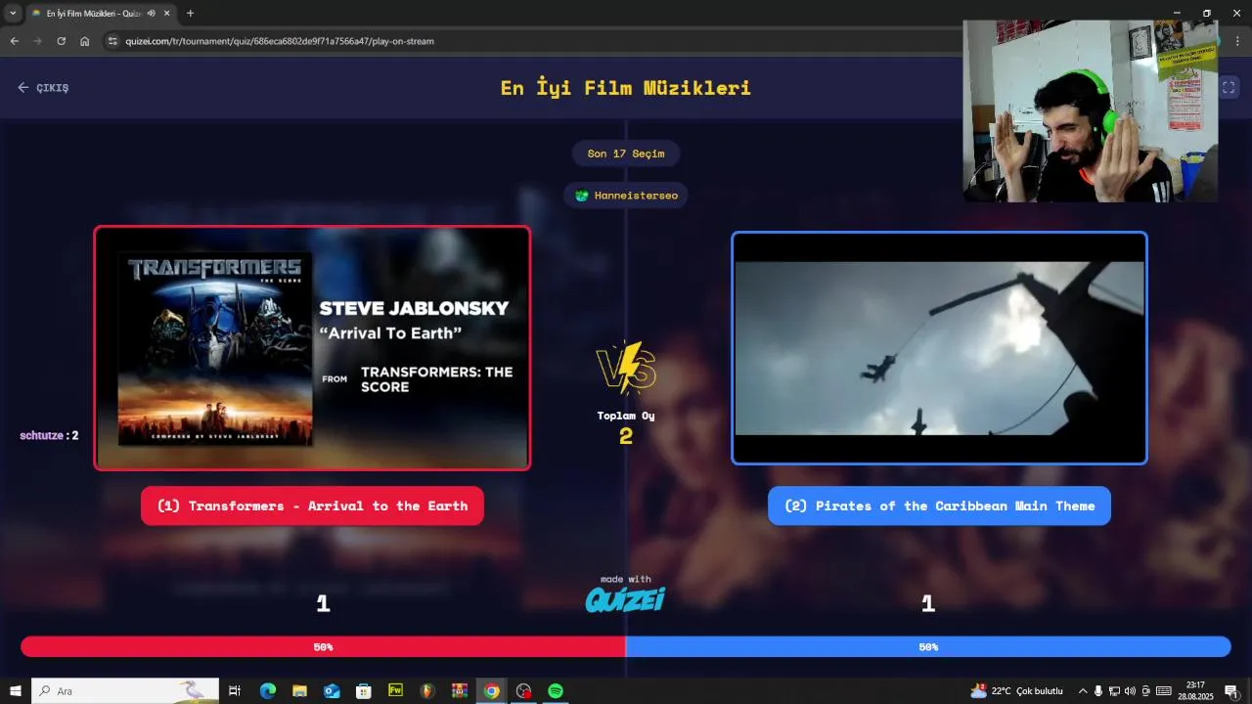Open WinRAR from the taskbar
The width and height of the screenshot is (1252, 704).
[x=460, y=691]
